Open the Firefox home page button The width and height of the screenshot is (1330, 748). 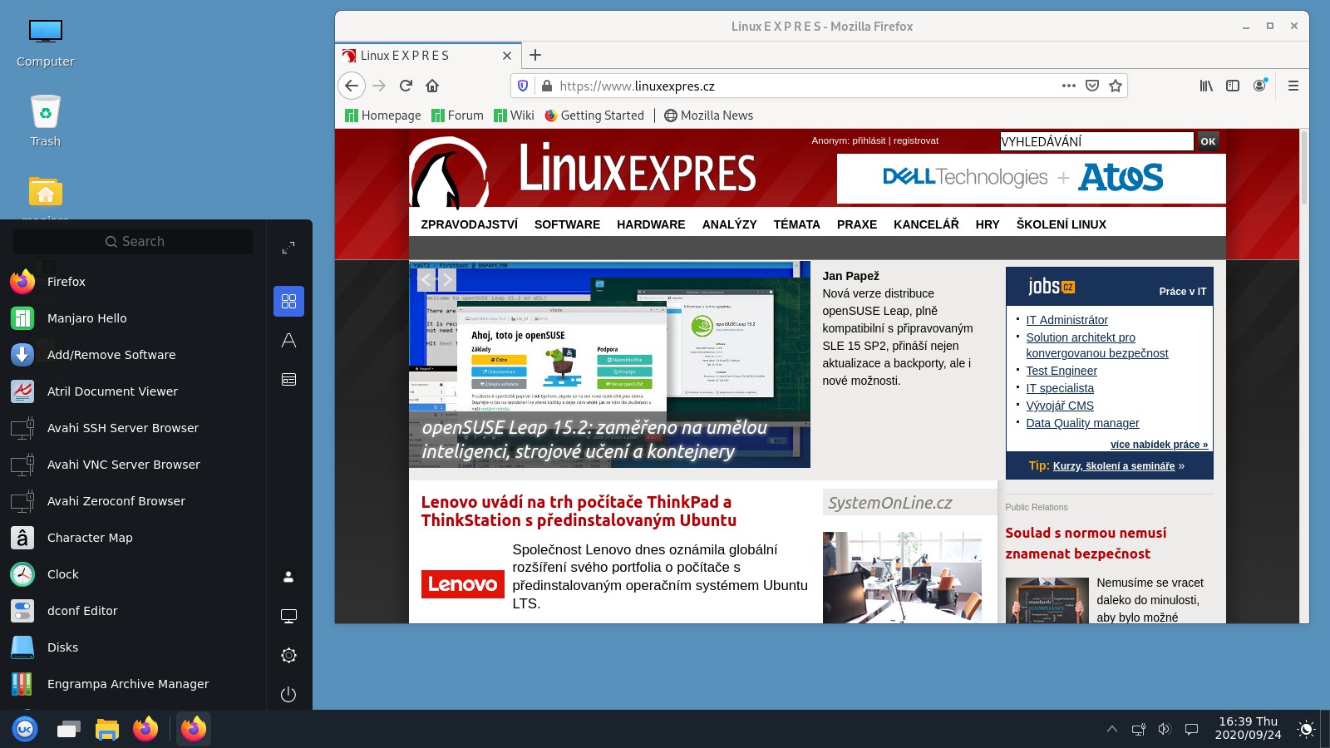point(432,86)
